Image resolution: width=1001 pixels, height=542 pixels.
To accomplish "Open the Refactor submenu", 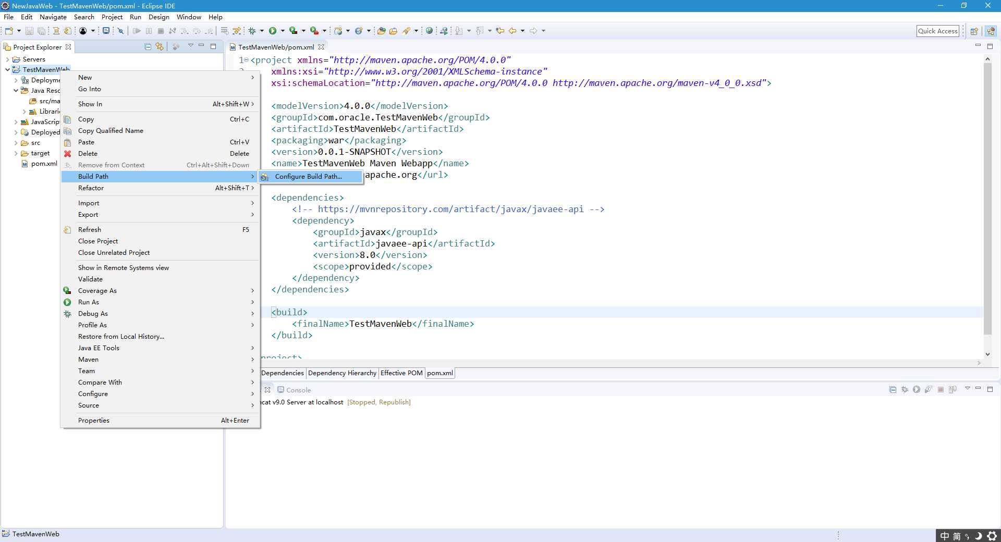I will [x=161, y=188].
